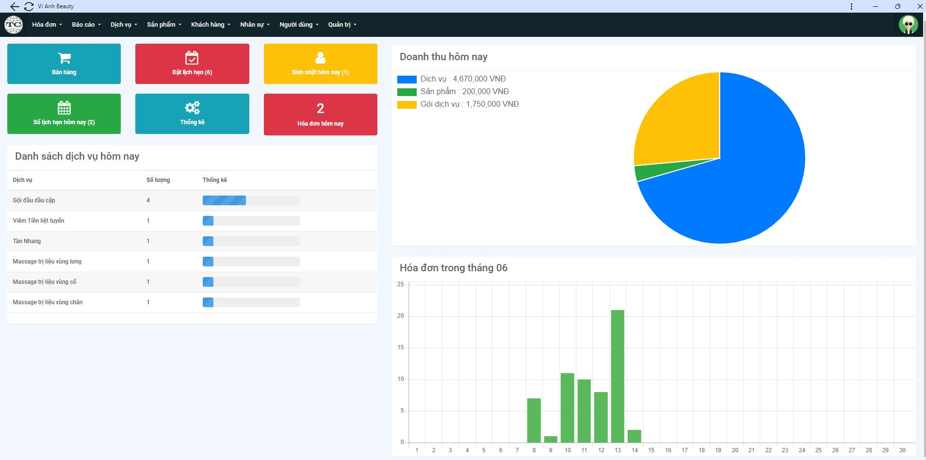Click the gears icon on Thống kê tile
Screen dimensions: 926x460
(192, 108)
